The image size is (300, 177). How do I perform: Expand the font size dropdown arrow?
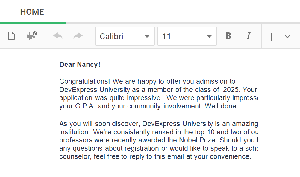pyautogui.click(x=209, y=36)
